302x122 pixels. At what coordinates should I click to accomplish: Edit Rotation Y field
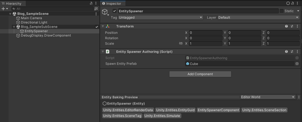pyautogui.click(x=244, y=38)
